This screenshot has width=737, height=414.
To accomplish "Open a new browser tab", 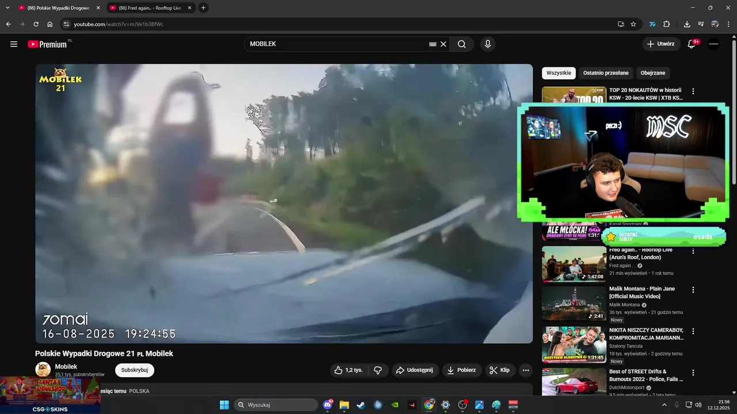I will 203,8.
